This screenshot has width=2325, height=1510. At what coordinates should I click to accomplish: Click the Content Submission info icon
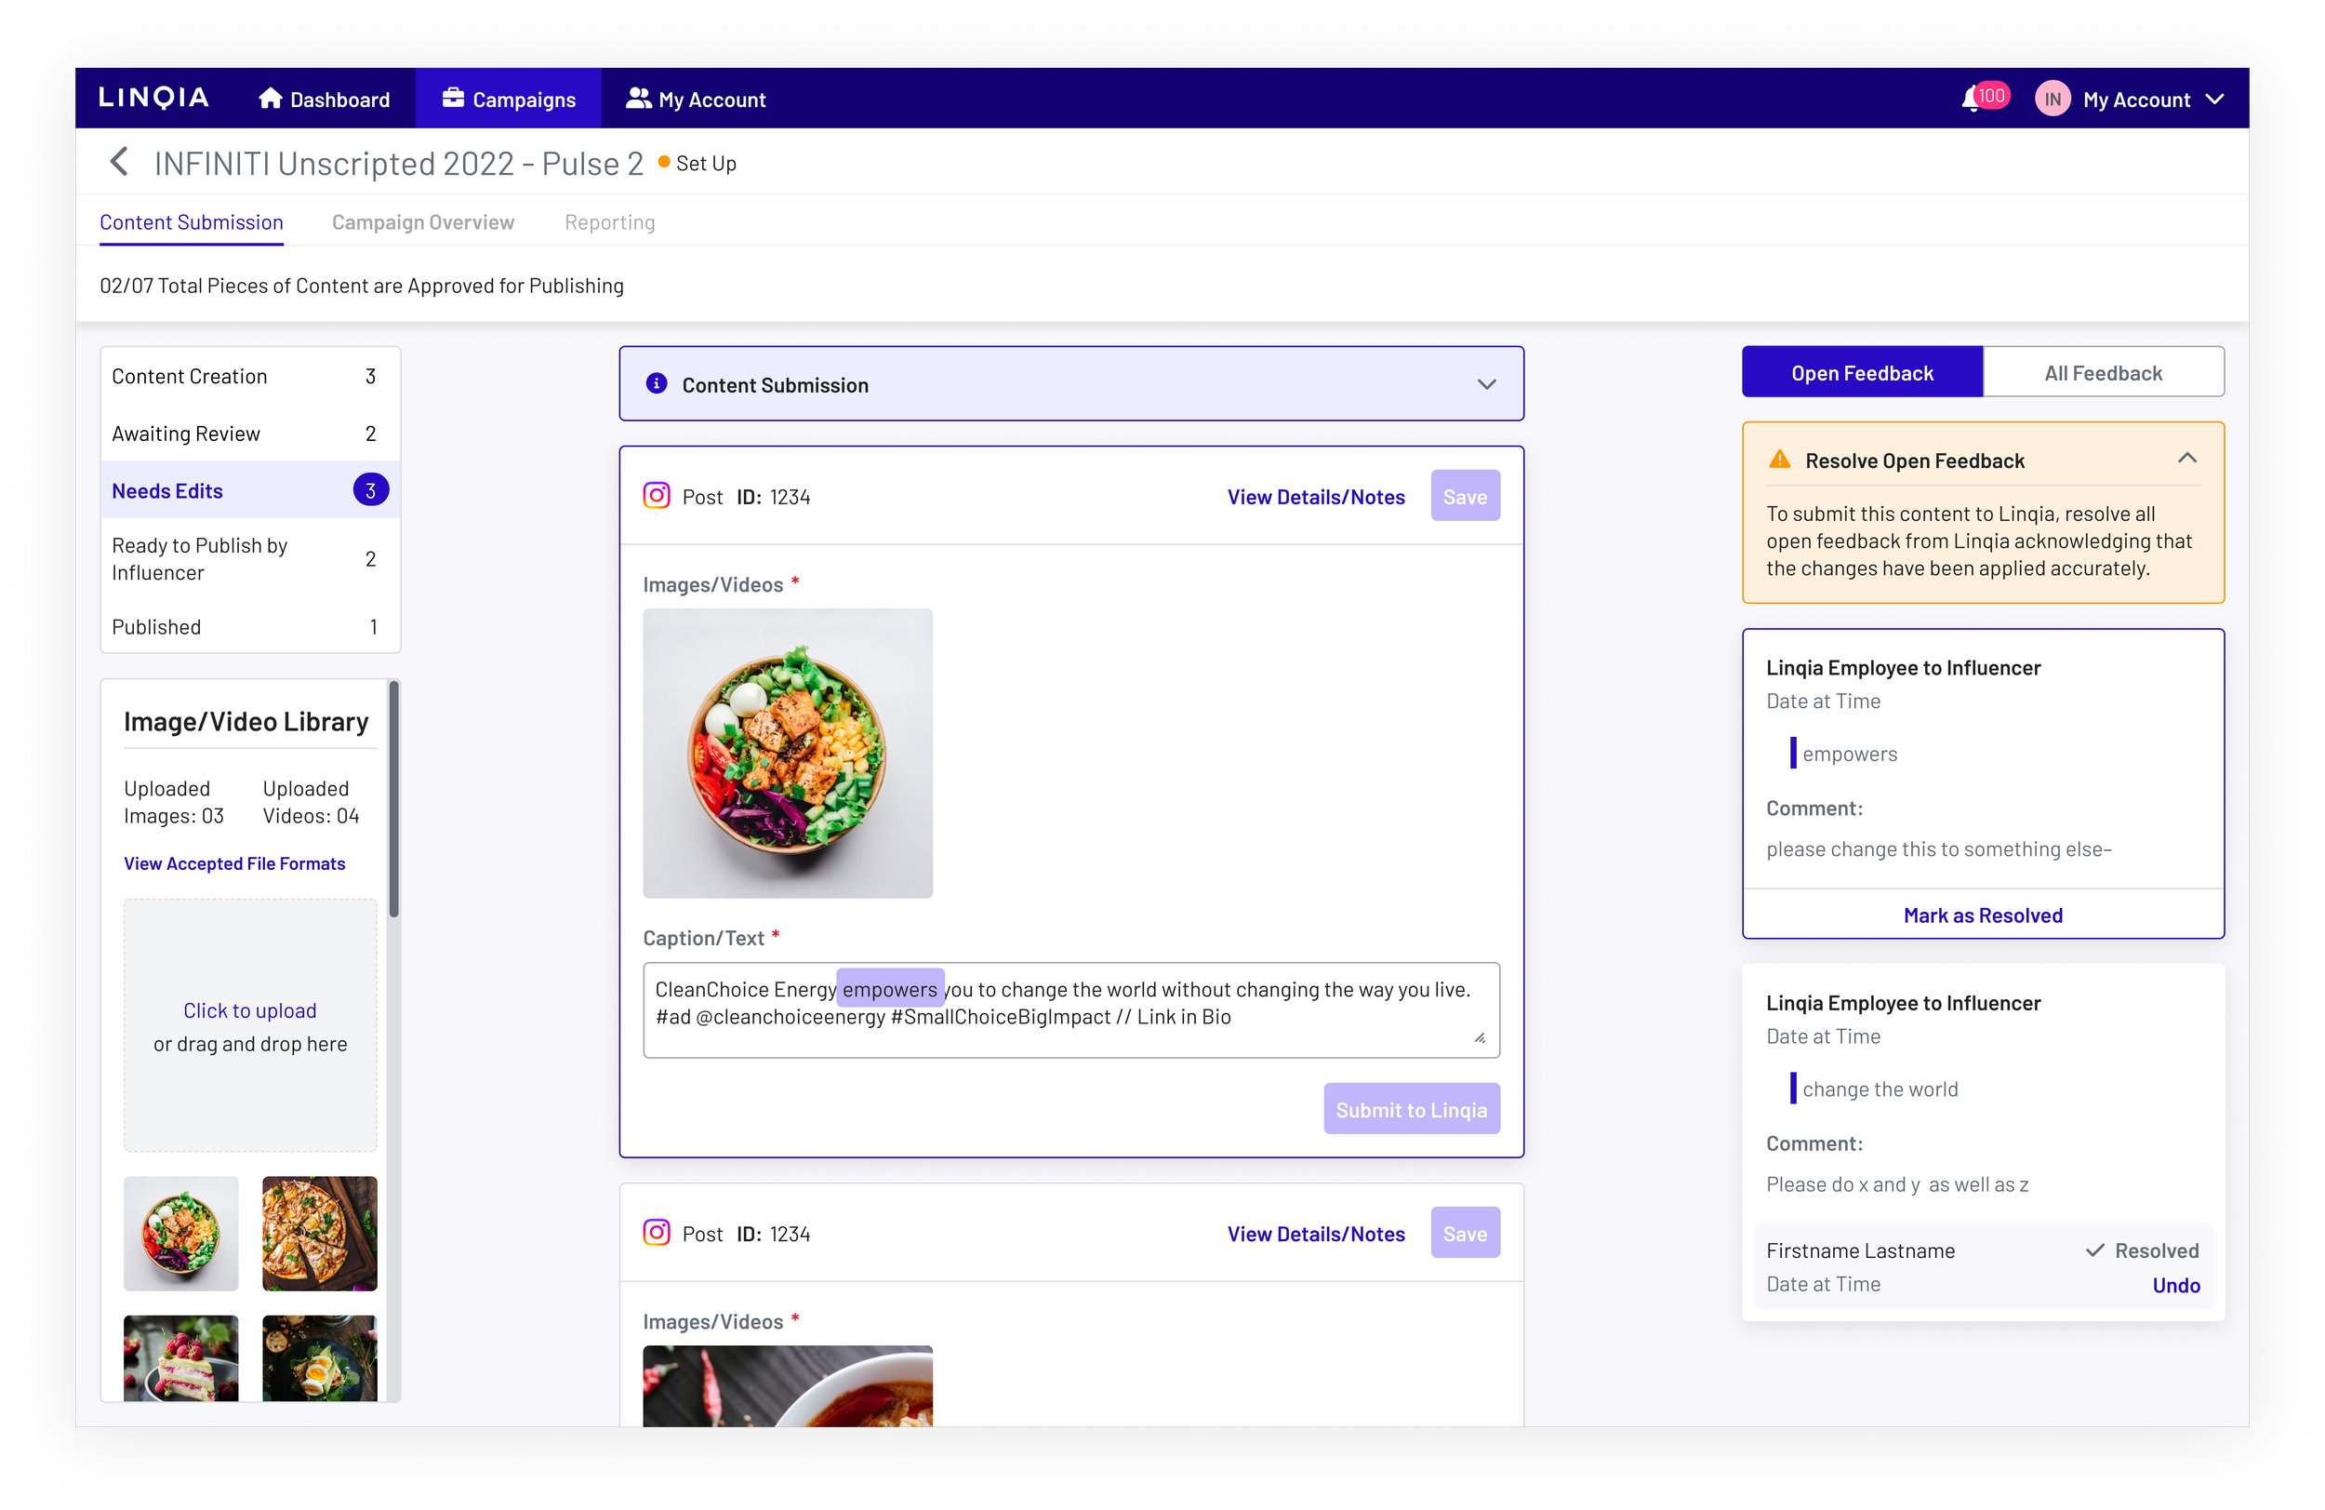[657, 384]
